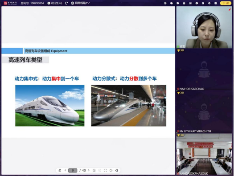Viewport: 234px width, 176px height.
Task: Zoom in on the slide with magnifier
Action: coord(94,170)
